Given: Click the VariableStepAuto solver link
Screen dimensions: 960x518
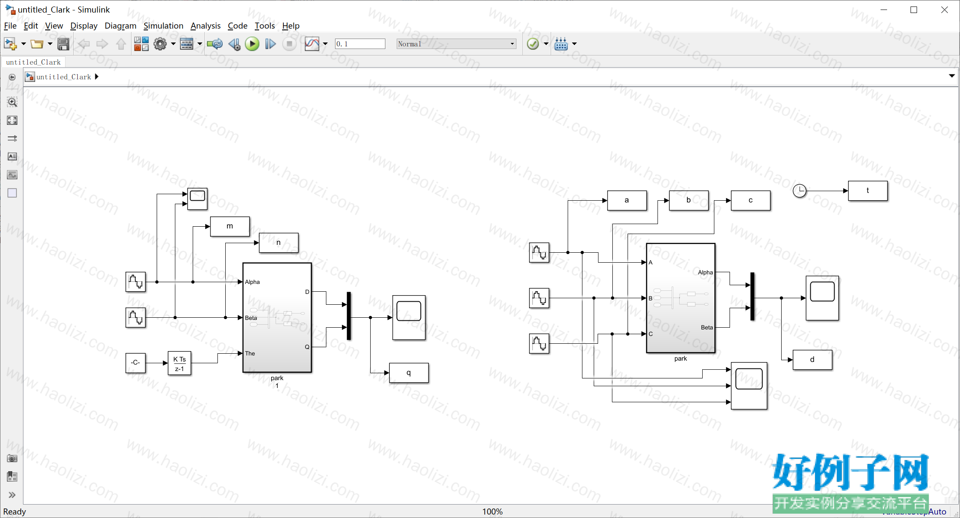Looking at the screenshot, I should [x=914, y=511].
